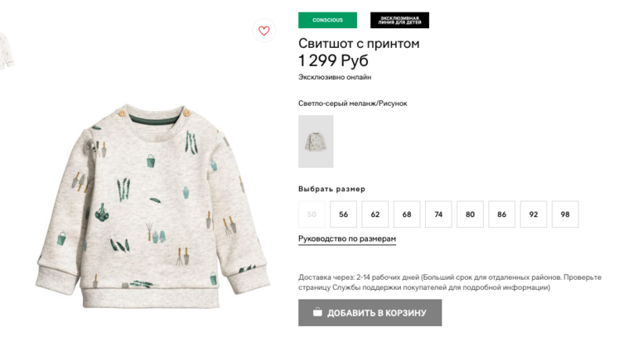This screenshot has width=638, height=337.
Task: Select the unavailable size 50
Action: pos(312,214)
